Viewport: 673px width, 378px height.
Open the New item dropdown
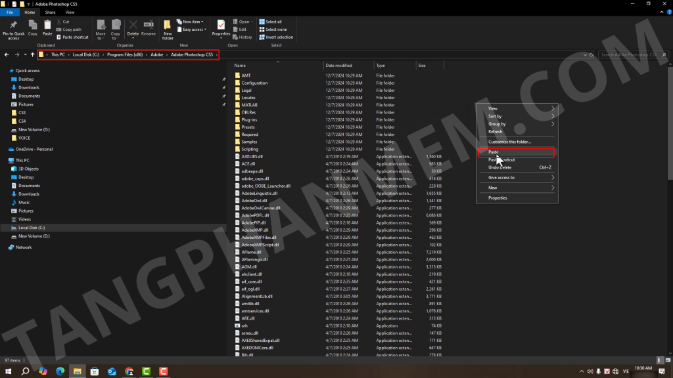(x=192, y=22)
